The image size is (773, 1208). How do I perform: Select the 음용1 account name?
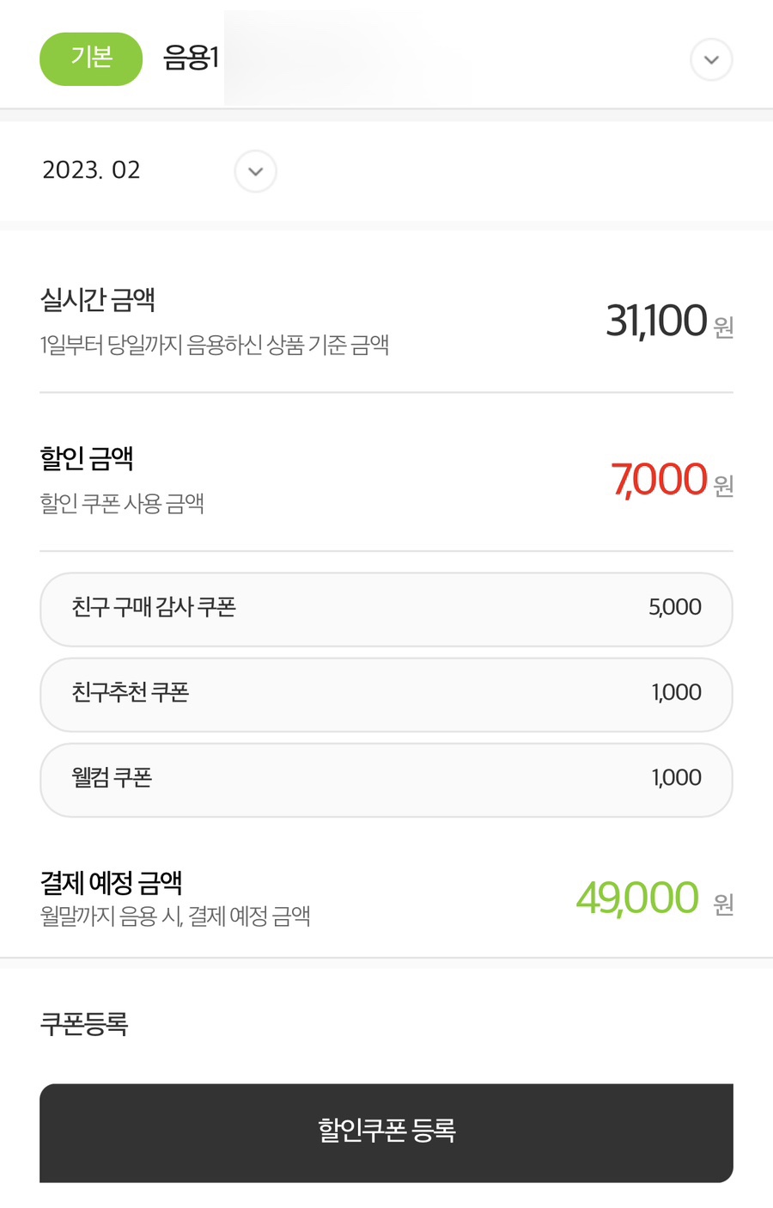coord(191,58)
